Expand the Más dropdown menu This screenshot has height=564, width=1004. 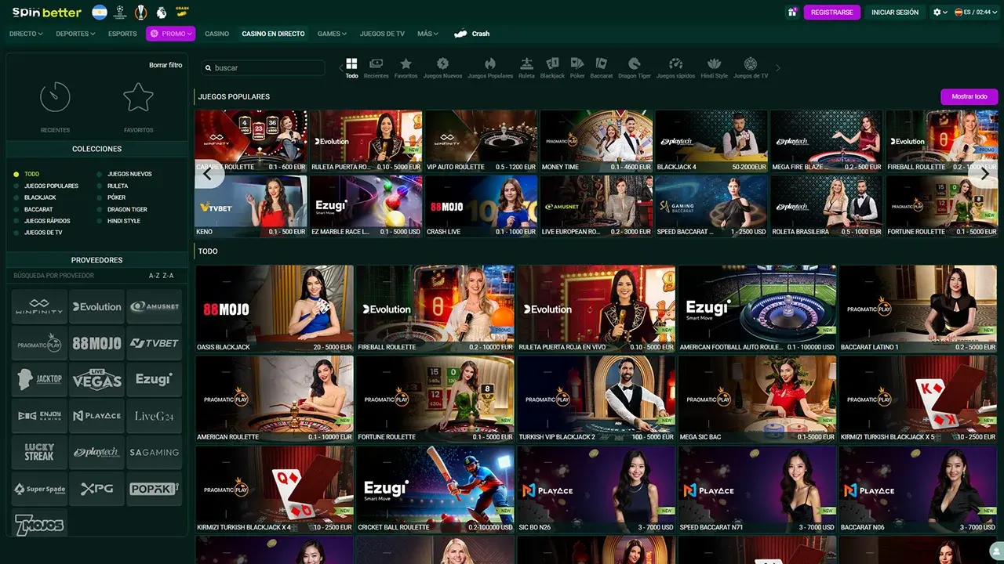tap(428, 34)
